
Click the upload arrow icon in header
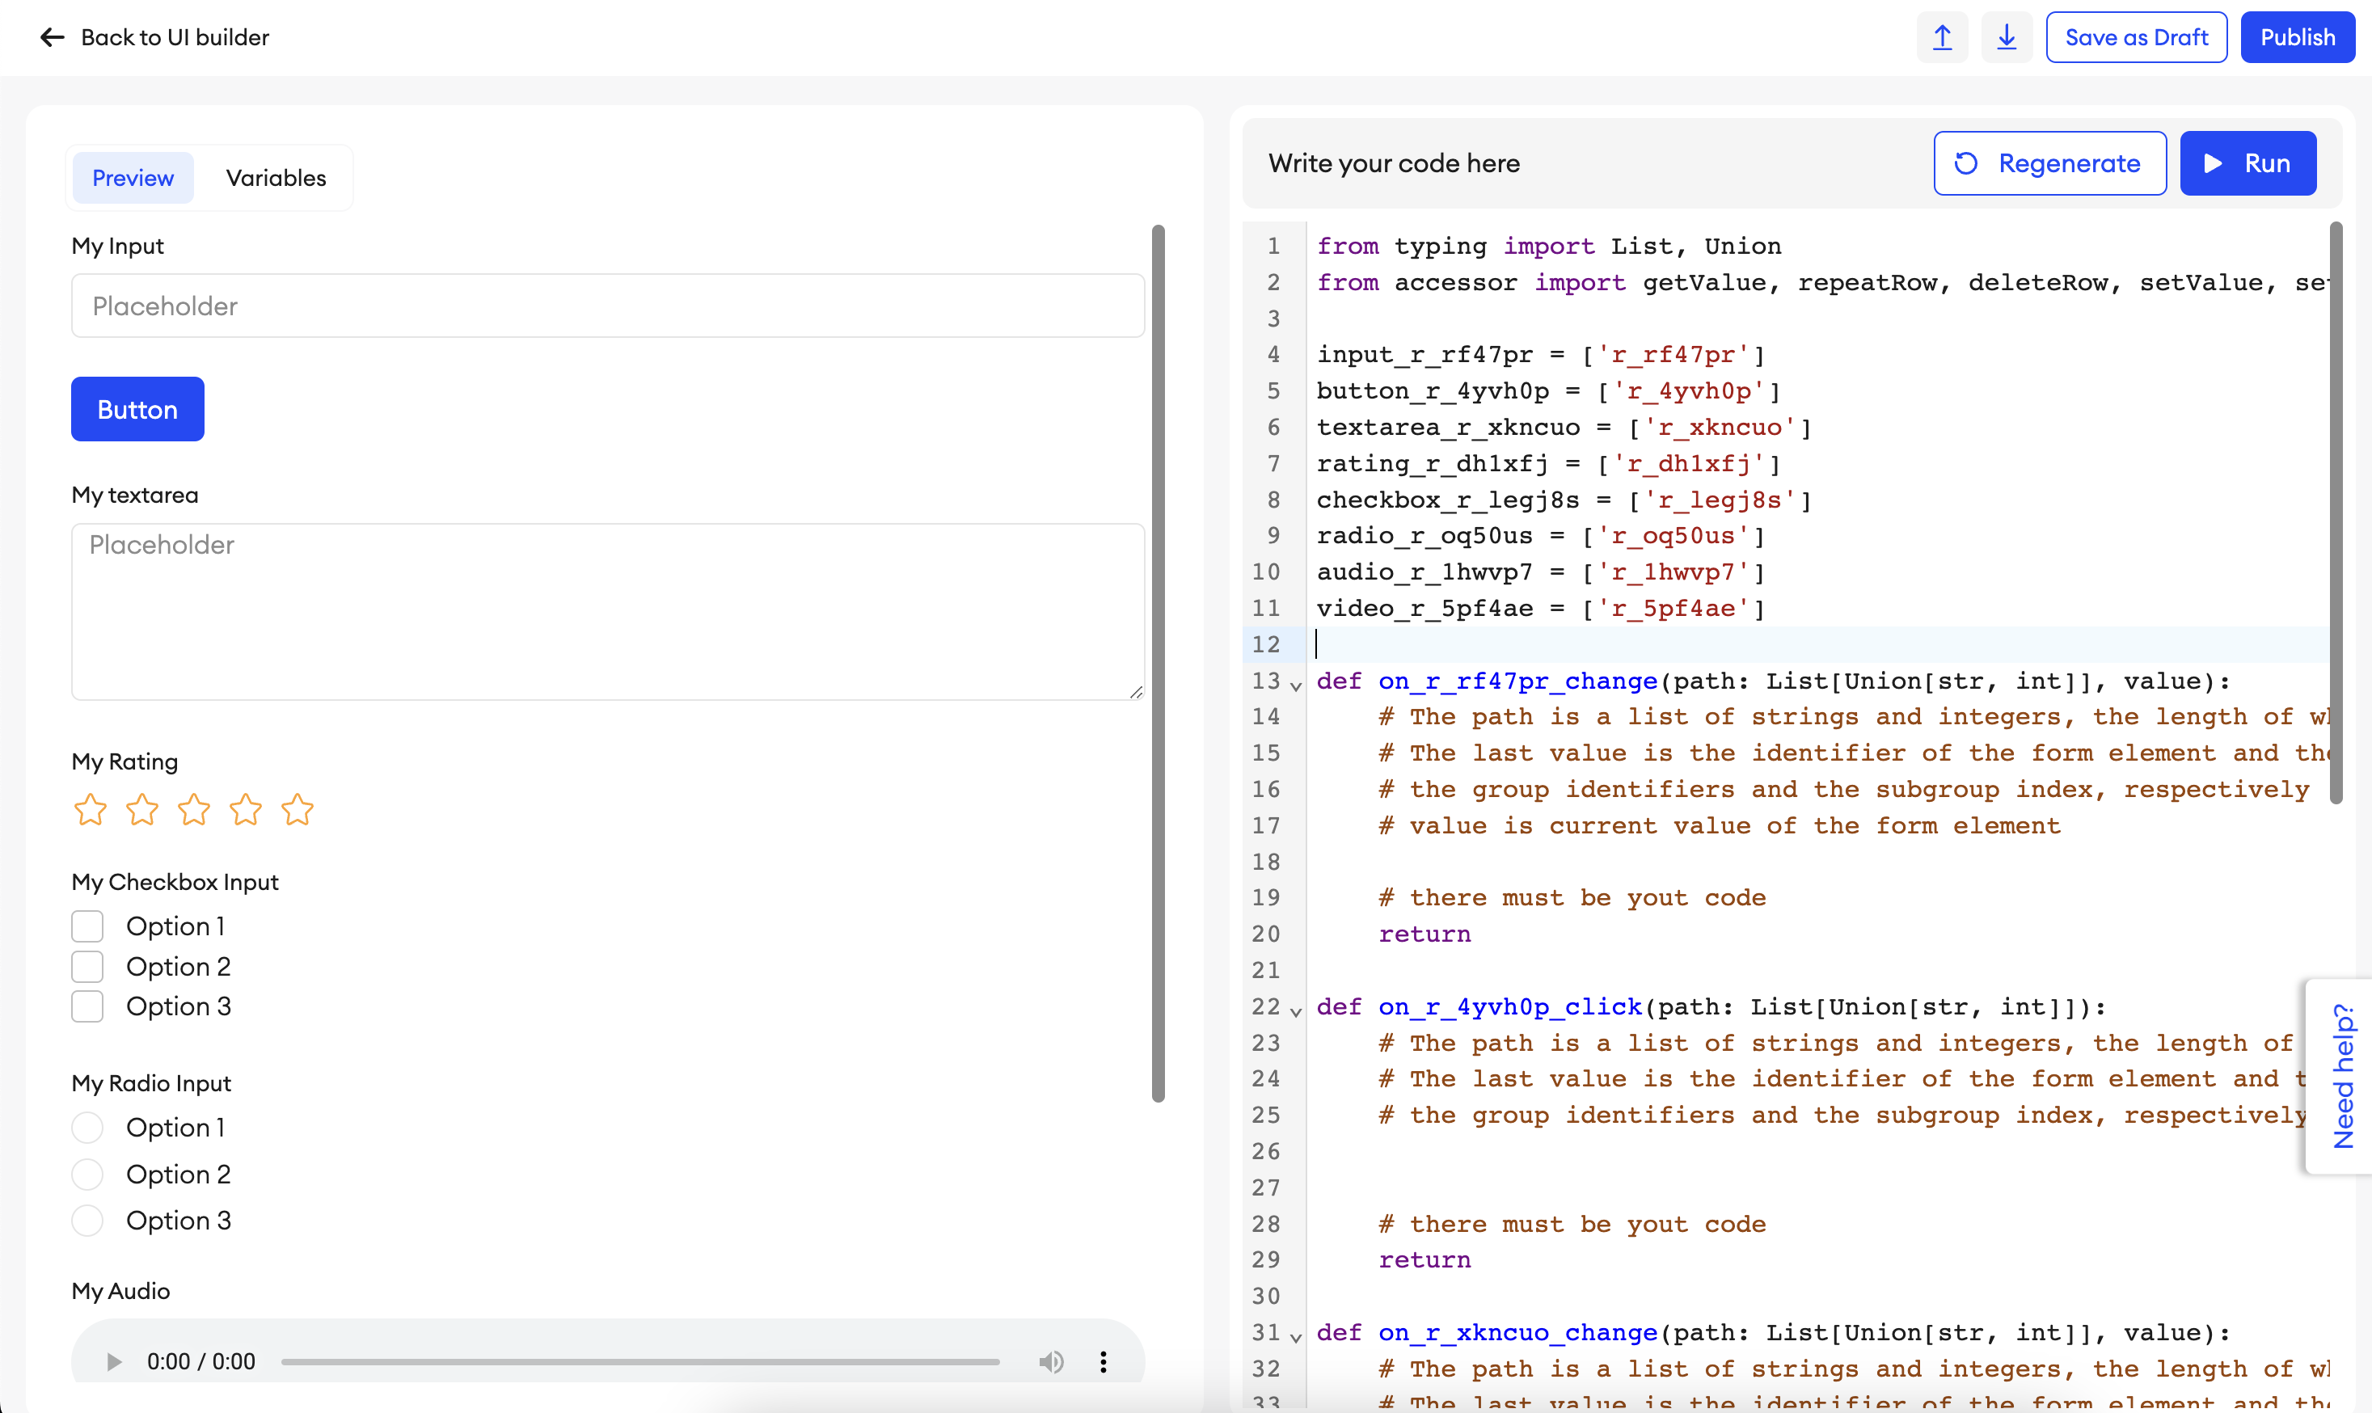click(1942, 37)
